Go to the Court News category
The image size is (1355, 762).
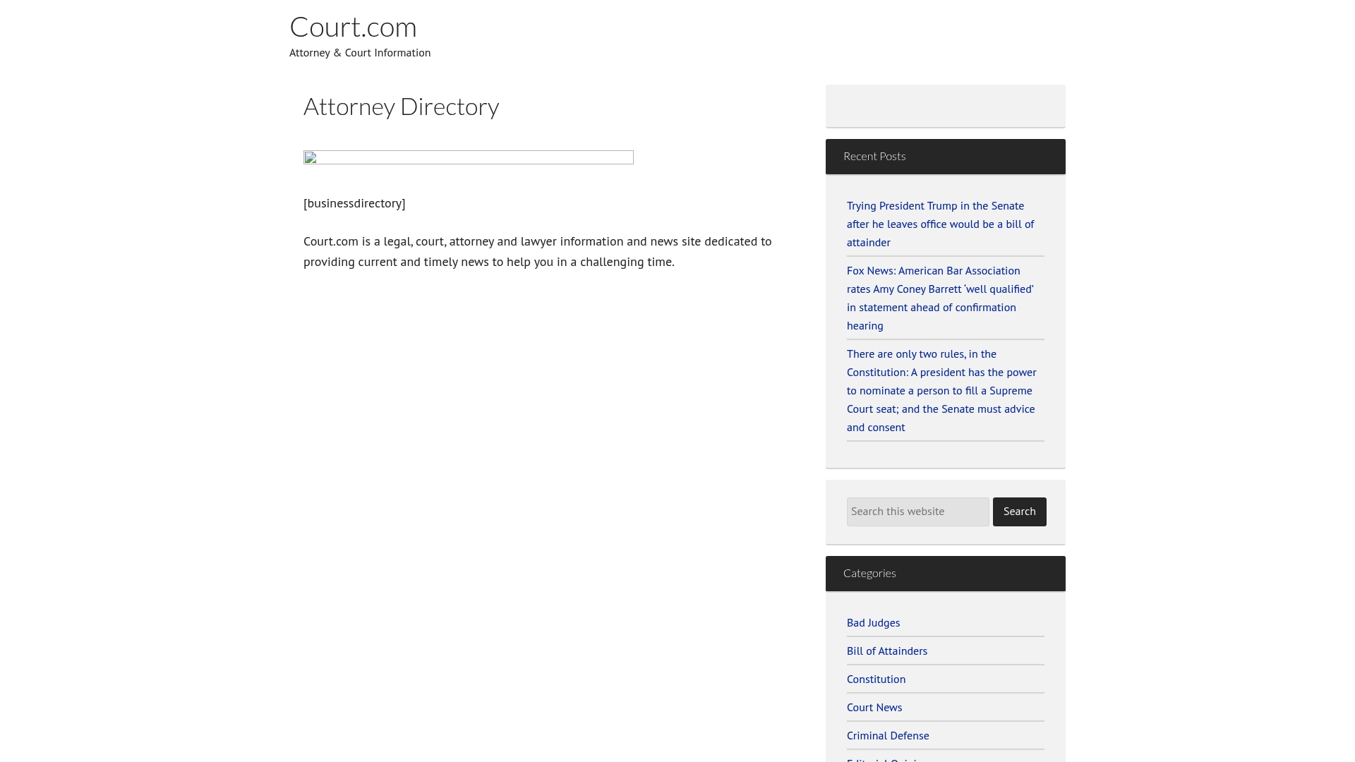874,707
